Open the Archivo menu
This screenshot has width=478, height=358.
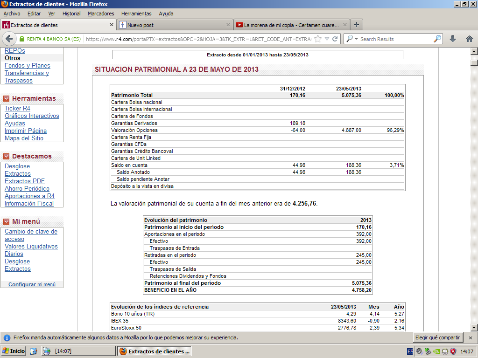[12, 14]
